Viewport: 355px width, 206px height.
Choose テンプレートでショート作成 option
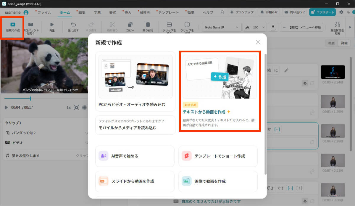tap(218, 156)
